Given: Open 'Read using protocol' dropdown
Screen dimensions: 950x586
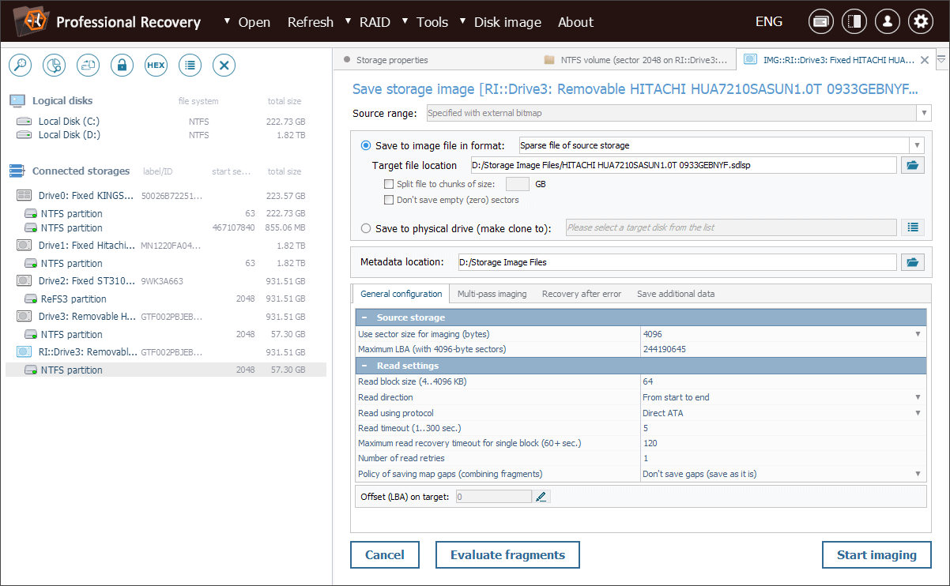Looking at the screenshot, I should (918, 413).
